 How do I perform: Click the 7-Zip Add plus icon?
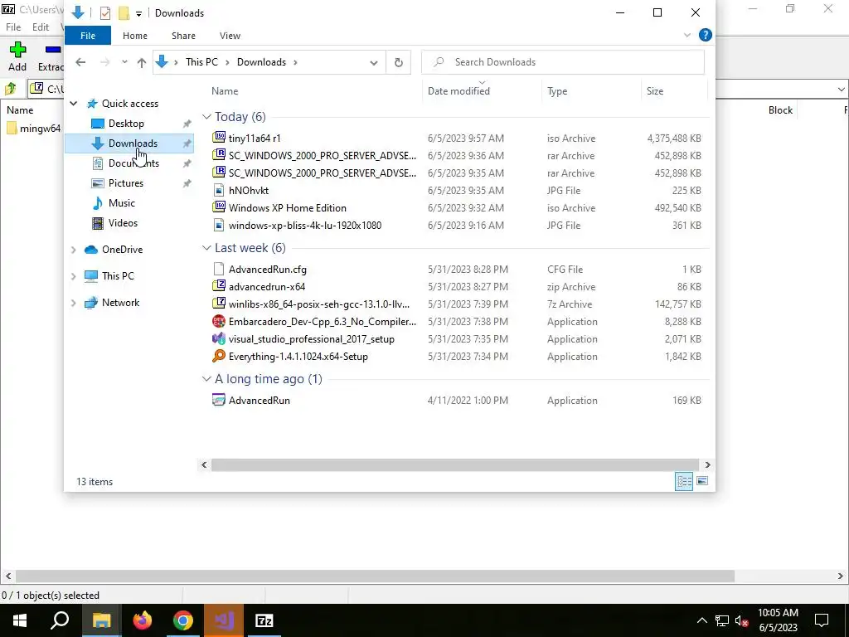pyautogui.click(x=17, y=50)
